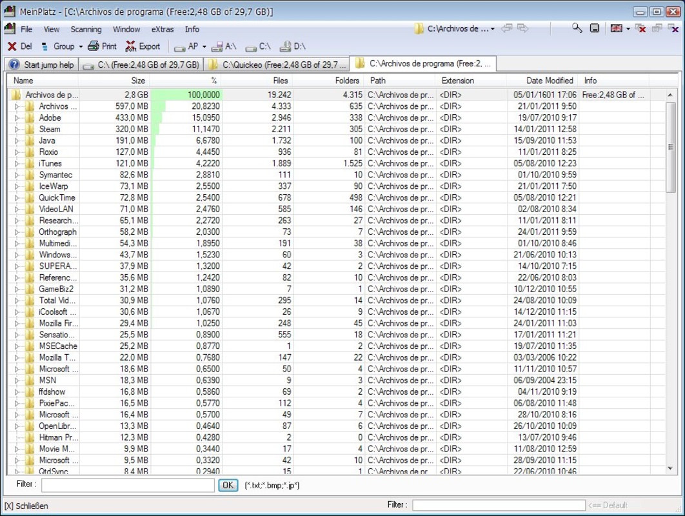The width and height of the screenshot is (685, 516).
Task: Scan the D:\ drive from toolbar
Action: point(293,46)
